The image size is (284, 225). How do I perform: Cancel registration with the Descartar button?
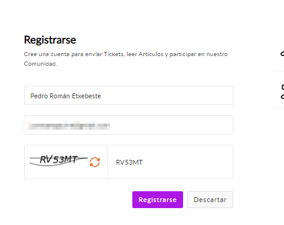point(210,200)
